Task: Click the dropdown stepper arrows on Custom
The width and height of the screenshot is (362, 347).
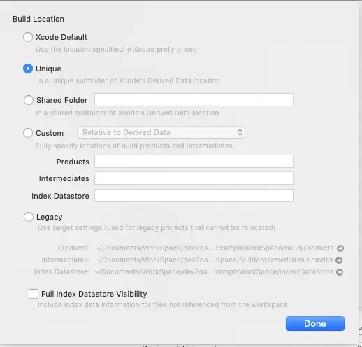Action: click(x=240, y=132)
